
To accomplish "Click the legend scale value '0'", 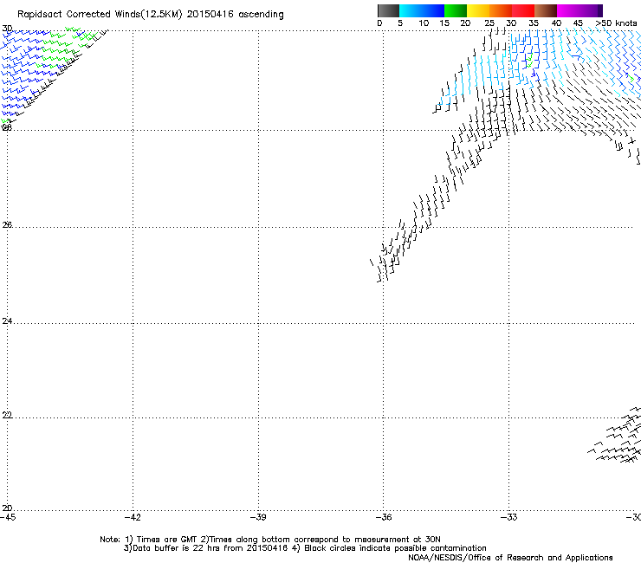I will (379, 23).
